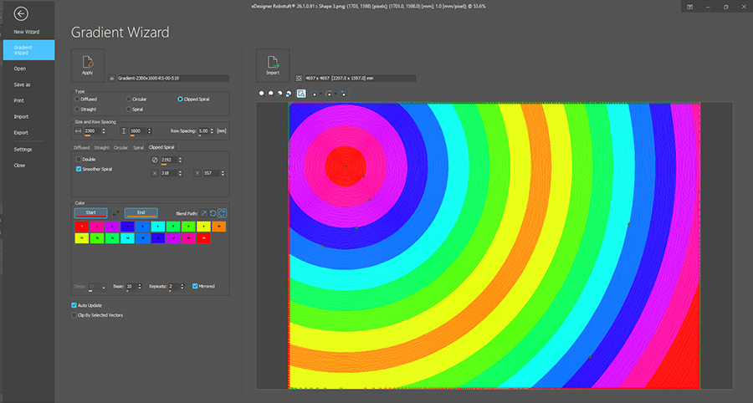Screen dimensions: 753x403
Task: Pick the cyan swatch in first row
Action: 158,226
